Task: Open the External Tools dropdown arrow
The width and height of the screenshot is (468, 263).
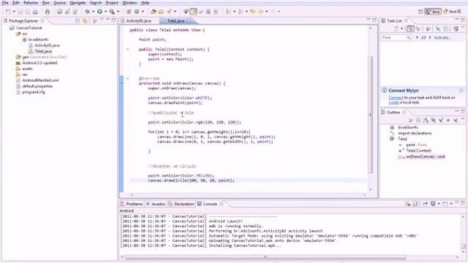Action: click(x=118, y=12)
